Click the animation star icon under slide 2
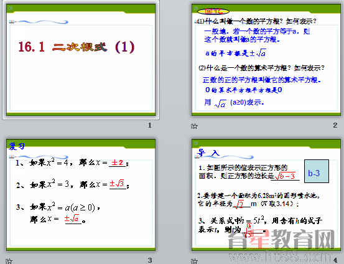Image resolution: width=344 pixels, height=264 pixels. click(x=194, y=126)
